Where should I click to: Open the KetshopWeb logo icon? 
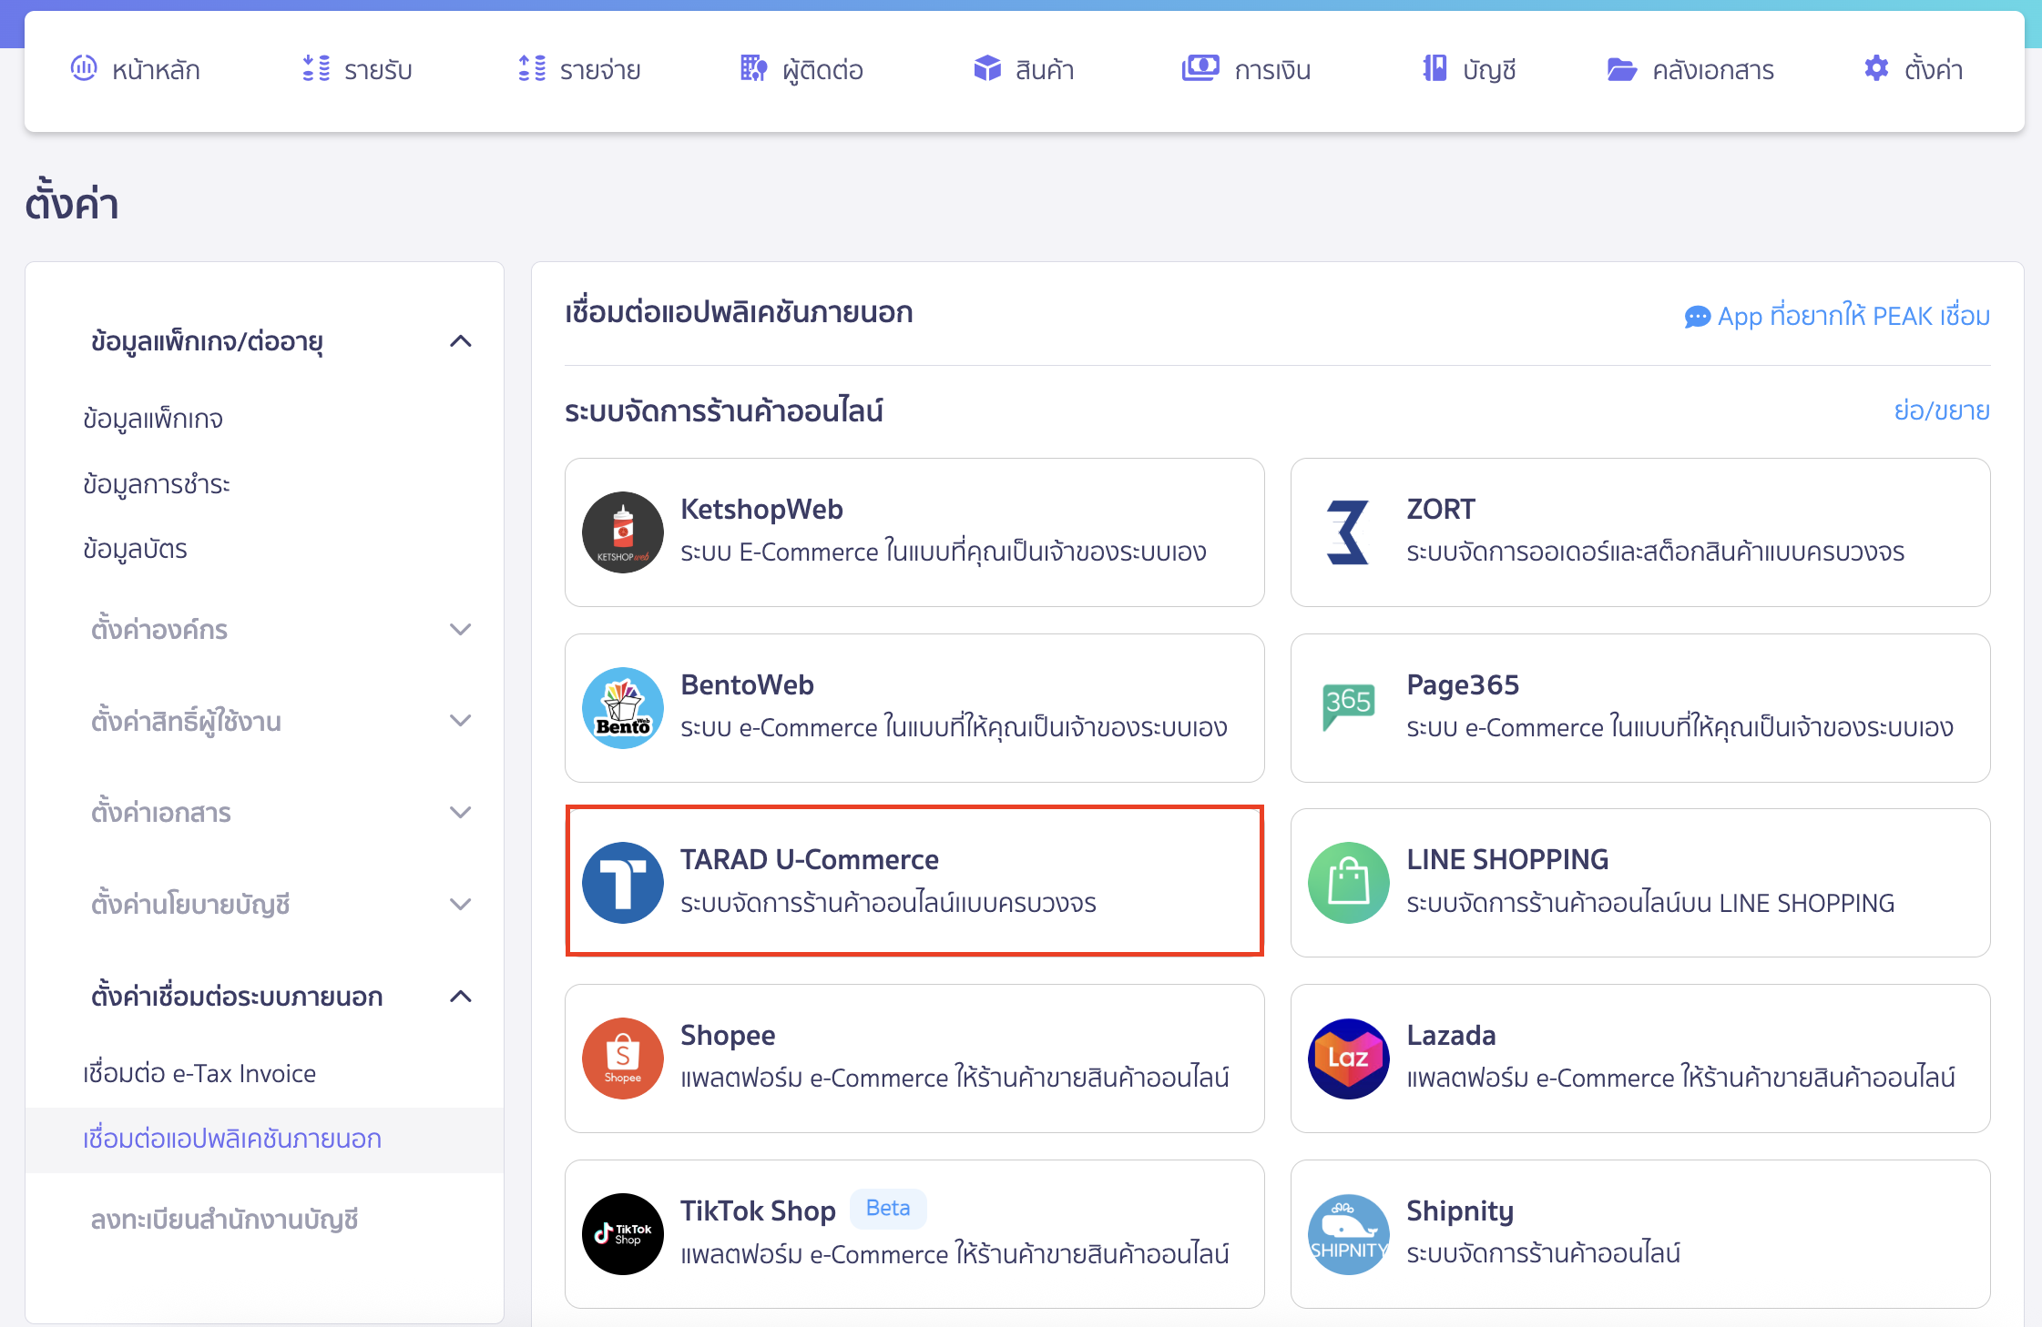tap(622, 532)
